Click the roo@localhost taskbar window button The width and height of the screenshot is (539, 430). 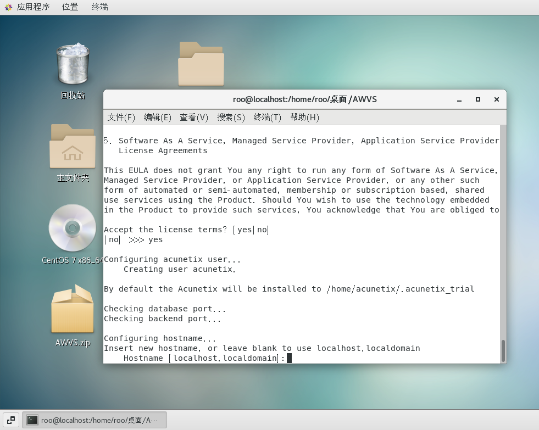(95, 420)
